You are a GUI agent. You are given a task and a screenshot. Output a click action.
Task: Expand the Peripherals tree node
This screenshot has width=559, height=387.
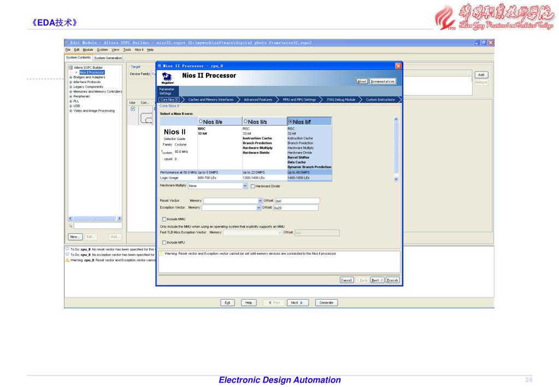click(70, 96)
